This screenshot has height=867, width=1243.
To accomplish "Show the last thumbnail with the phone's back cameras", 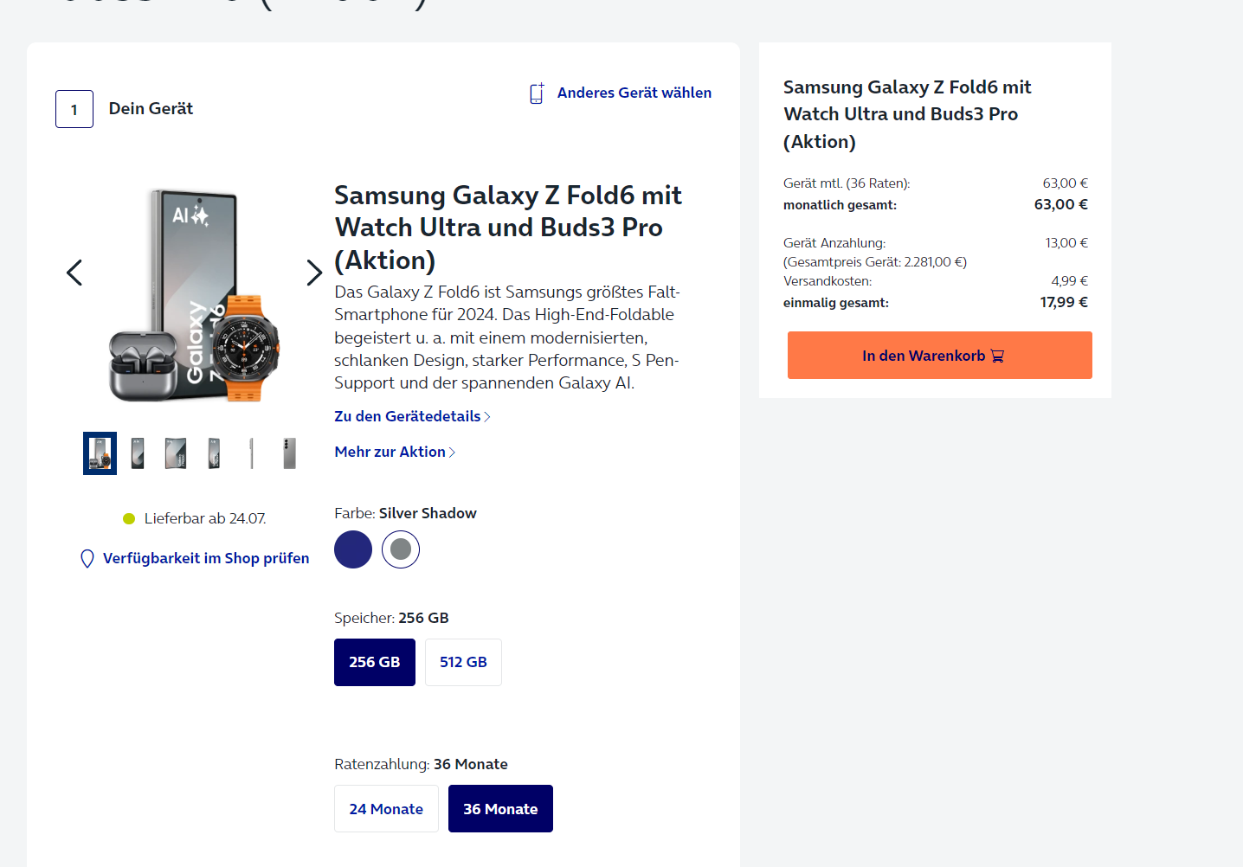I will (290, 453).
